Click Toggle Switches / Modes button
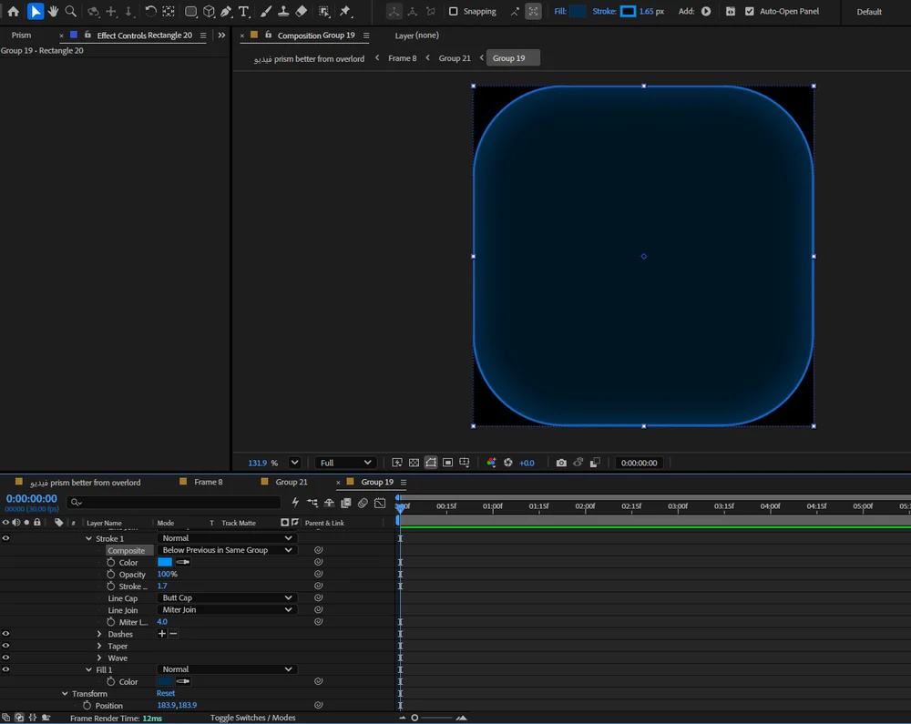Viewport: 911px width, 724px height. tap(252, 718)
